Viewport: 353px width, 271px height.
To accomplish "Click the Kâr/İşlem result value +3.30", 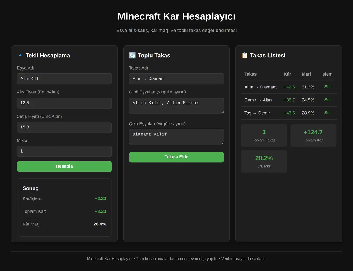I will point(100,198).
